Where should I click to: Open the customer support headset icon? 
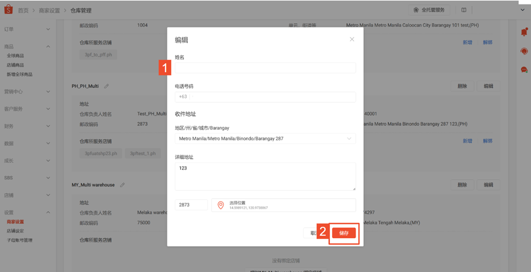(x=524, y=51)
